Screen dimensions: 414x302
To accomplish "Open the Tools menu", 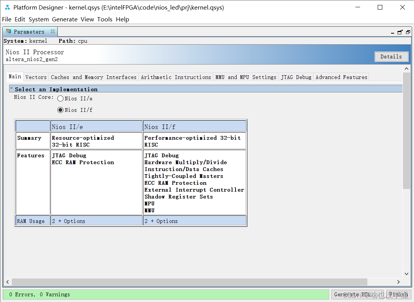I will tap(105, 19).
